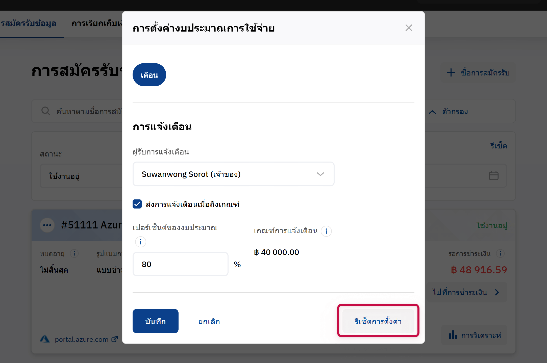Open the three-dot menu for subscription #51111
Screen dimensions: 547x363
pyautogui.click(x=47, y=225)
